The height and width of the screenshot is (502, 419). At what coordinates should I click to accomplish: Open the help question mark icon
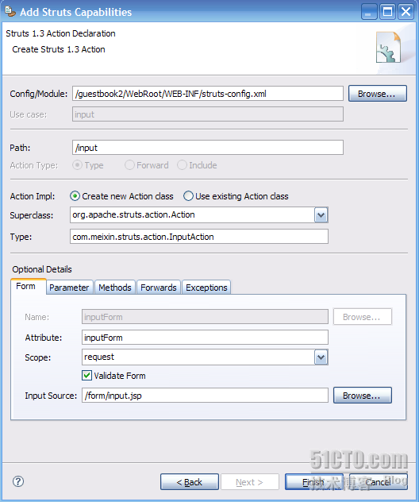[18, 481]
